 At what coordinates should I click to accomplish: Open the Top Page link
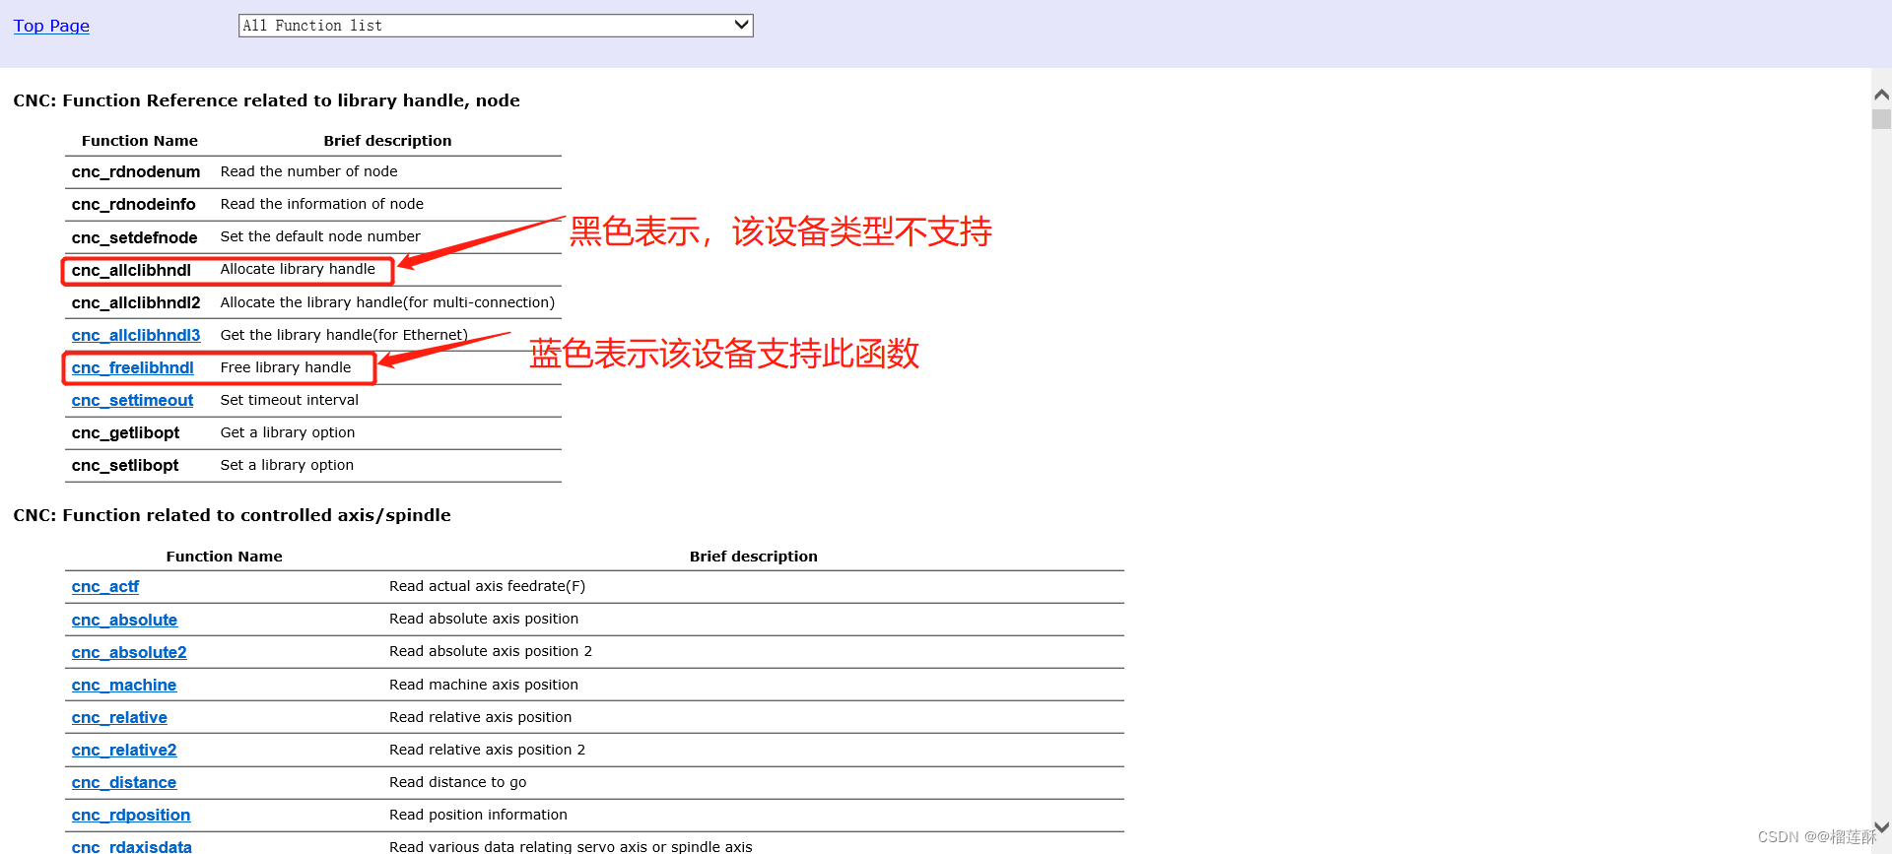(x=51, y=26)
